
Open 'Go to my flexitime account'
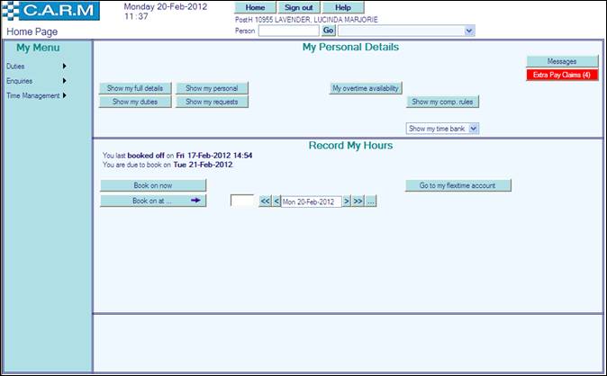point(458,185)
